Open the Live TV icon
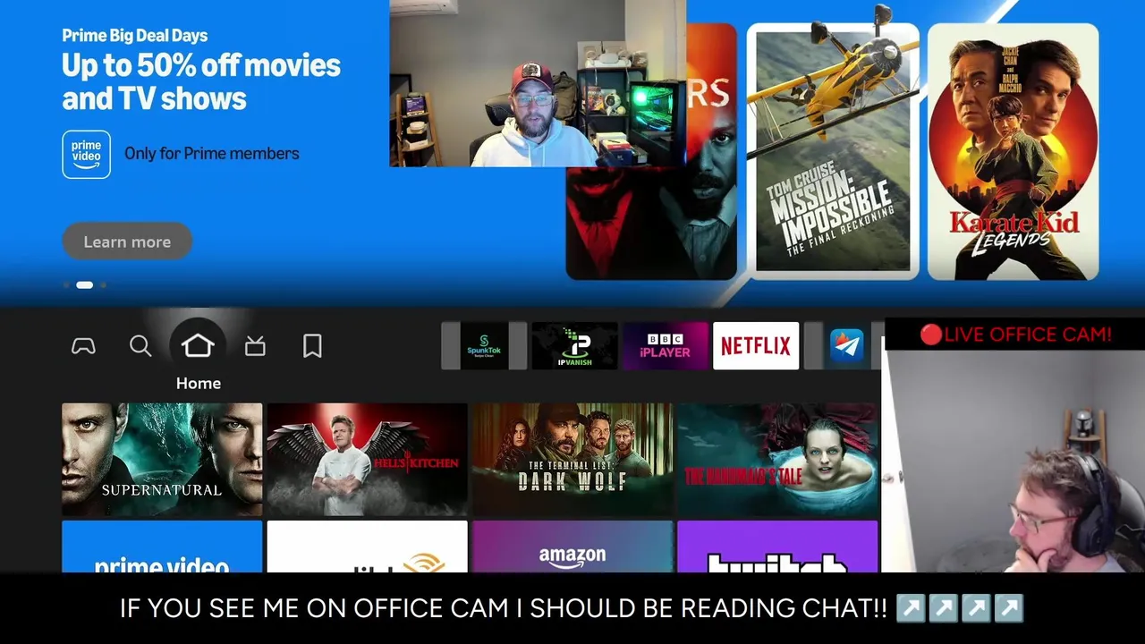Viewport: 1145px width, 644px height. click(255, 346)
